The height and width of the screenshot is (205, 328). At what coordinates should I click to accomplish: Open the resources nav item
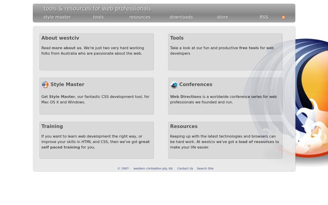coord(140,17)
